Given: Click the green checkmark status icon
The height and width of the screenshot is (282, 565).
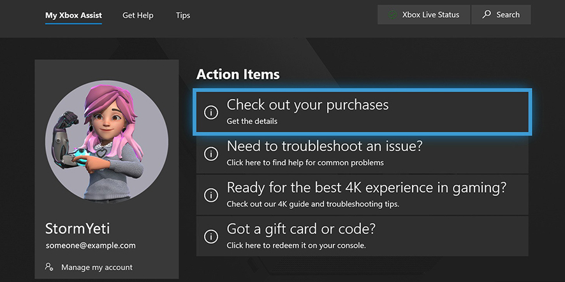Looking at the screenshot, I should tap(392, 15).
